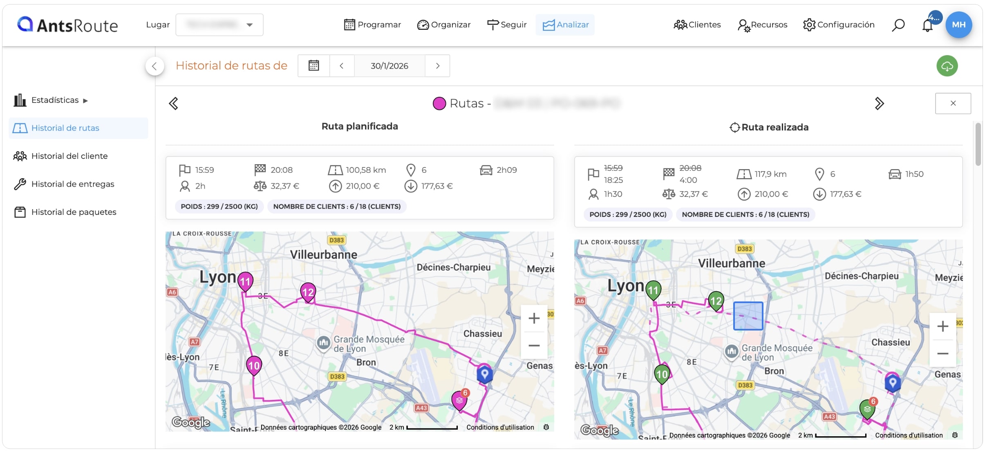The width and height of the screenshot is (985, 451).
Task: Collapse the sidebar with the round arrow button
Action: coord(154,66)
